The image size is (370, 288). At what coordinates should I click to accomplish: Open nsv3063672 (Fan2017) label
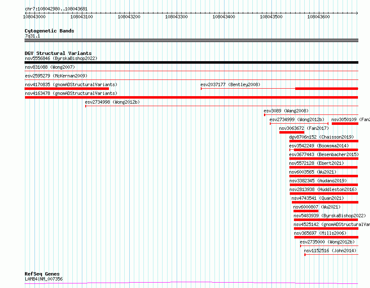(304, 128)
